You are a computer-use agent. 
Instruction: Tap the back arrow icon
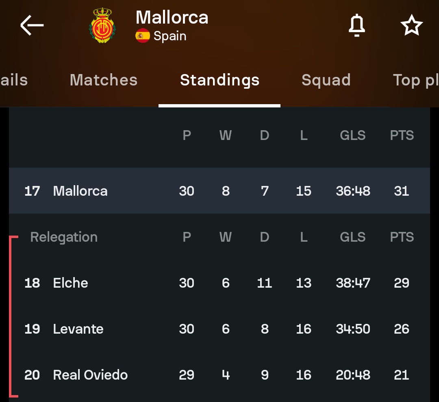pyautogui.click(x=32, y=25)
